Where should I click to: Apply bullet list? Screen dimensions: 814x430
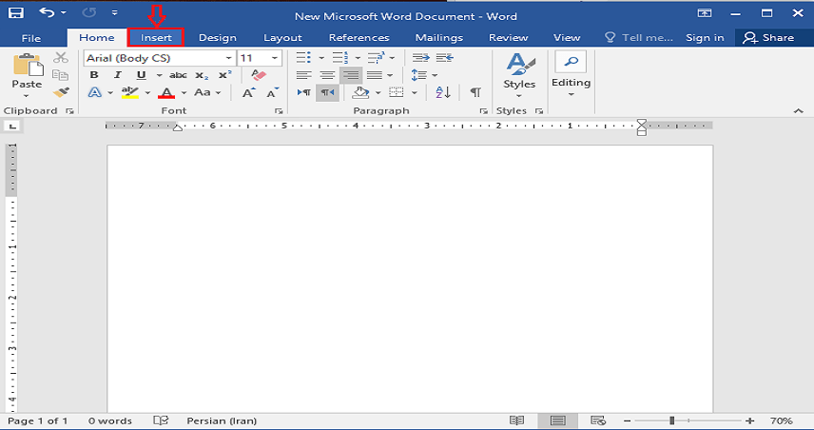[303, 58]
